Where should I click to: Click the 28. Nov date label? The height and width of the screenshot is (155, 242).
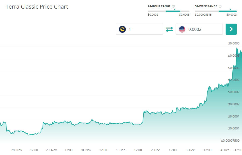[17, 150]
